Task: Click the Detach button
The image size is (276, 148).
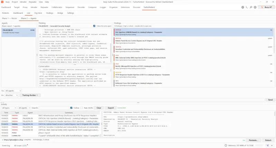Action: [268, 140]
